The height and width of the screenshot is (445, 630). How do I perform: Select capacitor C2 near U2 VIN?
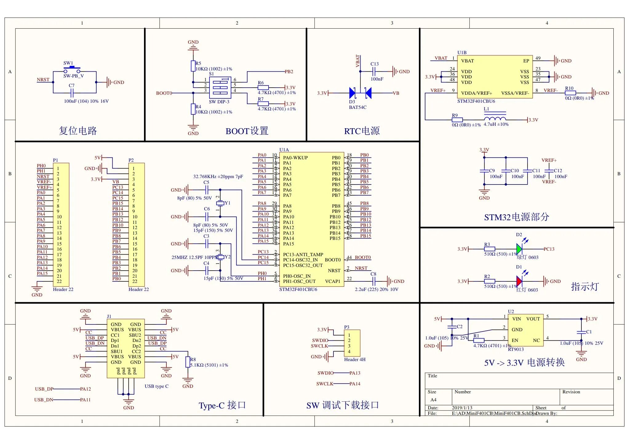pos(452,327)
